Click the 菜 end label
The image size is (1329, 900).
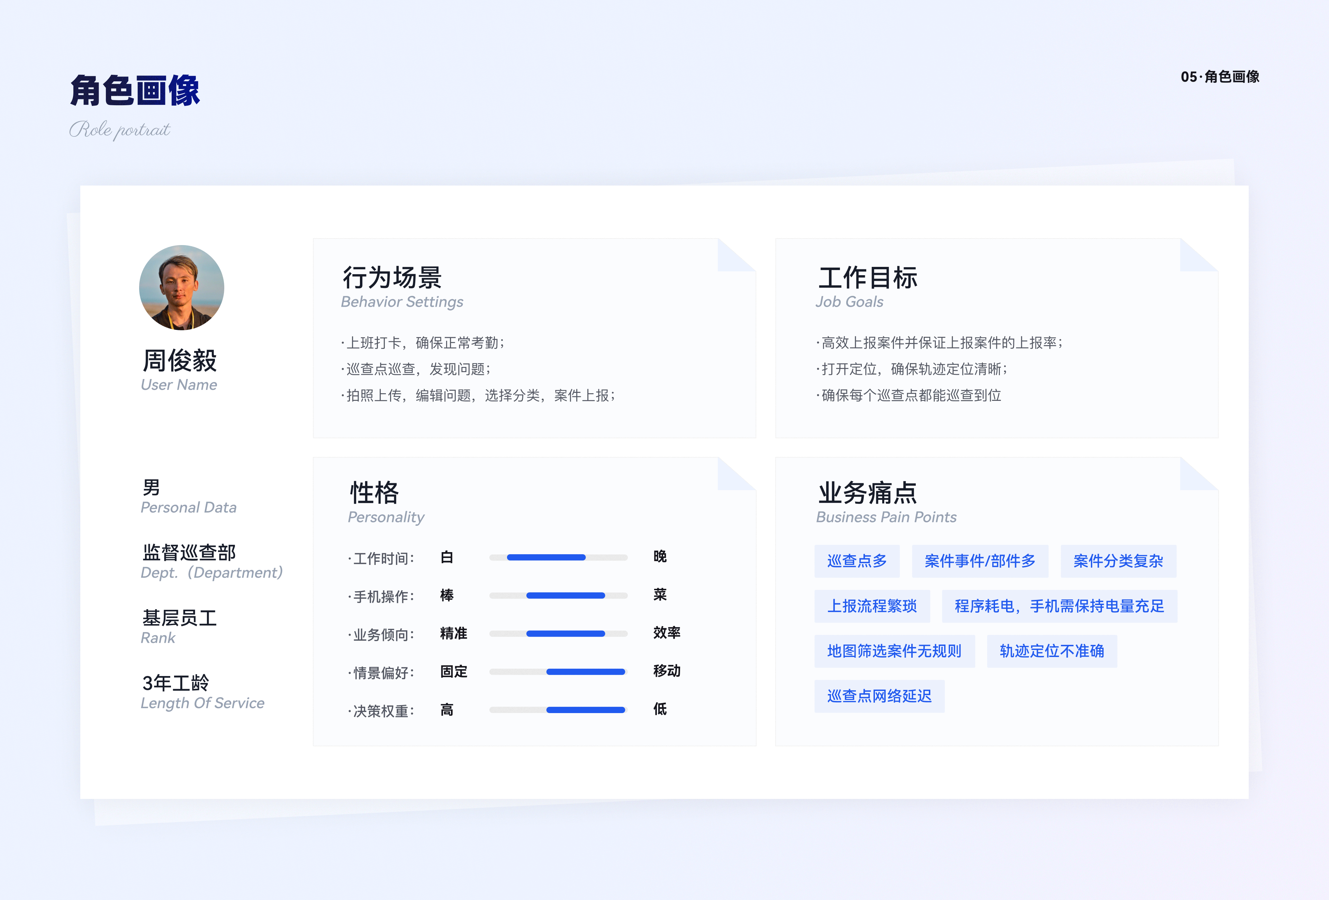(660, 595)
